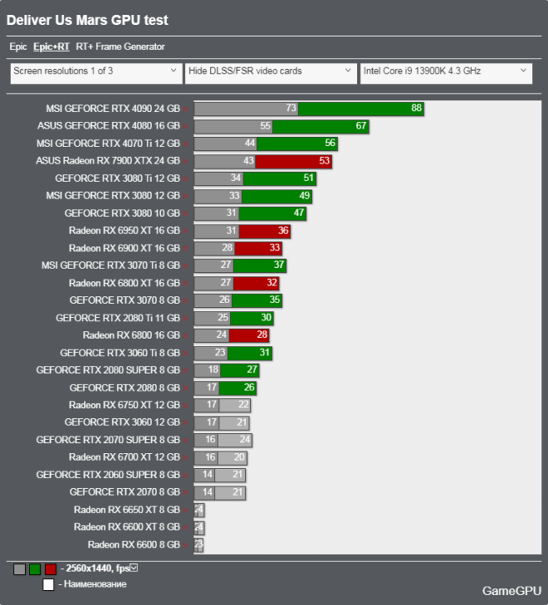Select the Epic+RT preset tab
Image resolution: width=548 pixels, height=605 pixels.
[x=51, y=48]
